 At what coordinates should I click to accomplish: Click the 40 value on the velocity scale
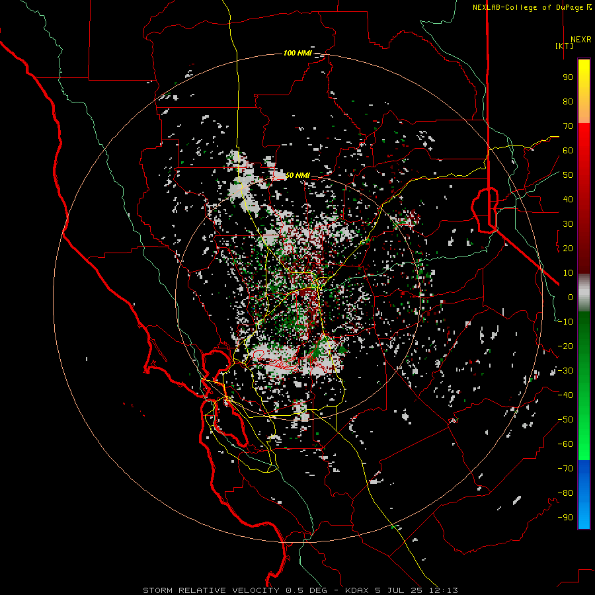click(568, 200)
